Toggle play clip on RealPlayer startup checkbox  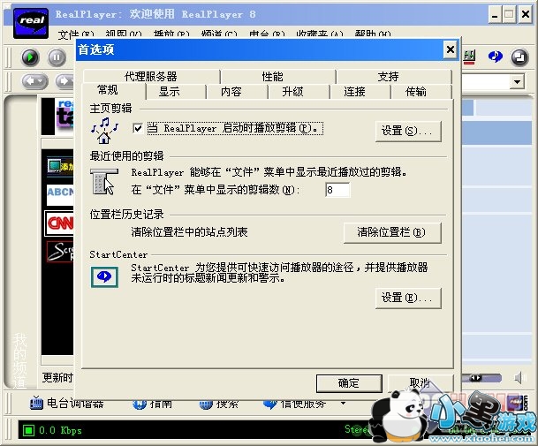(x=137, y=129)
